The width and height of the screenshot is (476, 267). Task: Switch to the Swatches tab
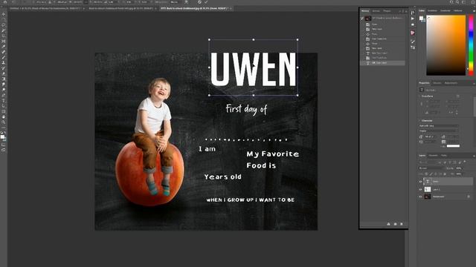point(432,10)
